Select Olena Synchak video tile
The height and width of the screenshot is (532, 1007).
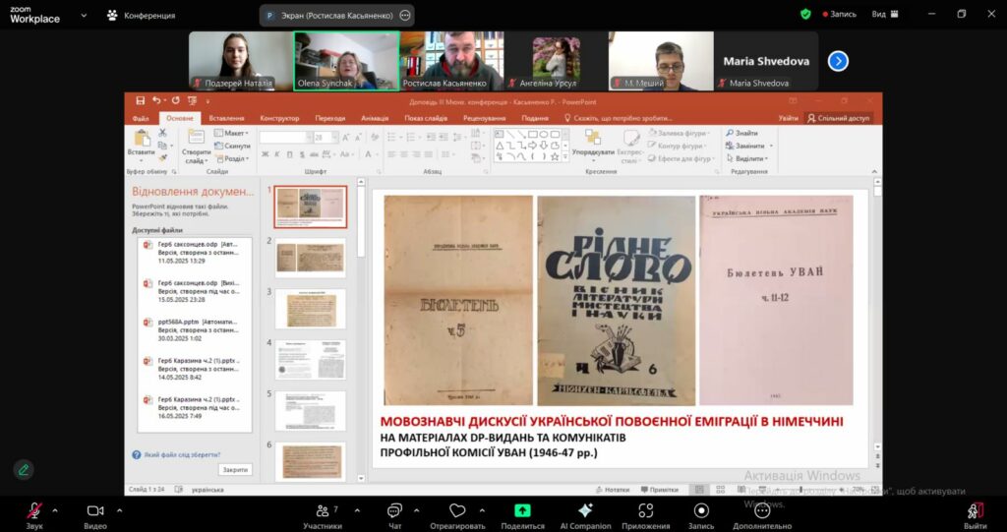coord(347,61)
